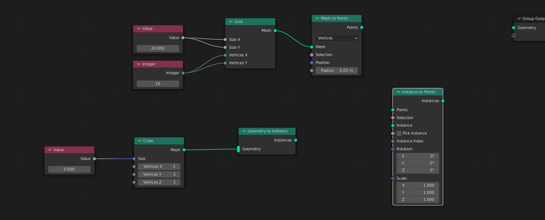
Task: Click the 20.000 value field
Action: 158,48
